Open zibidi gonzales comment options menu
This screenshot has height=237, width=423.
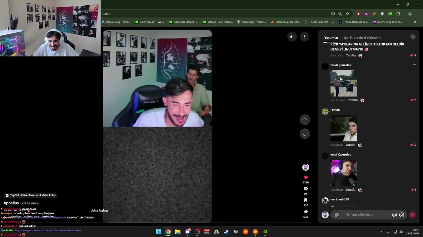(x=414, y=65)
